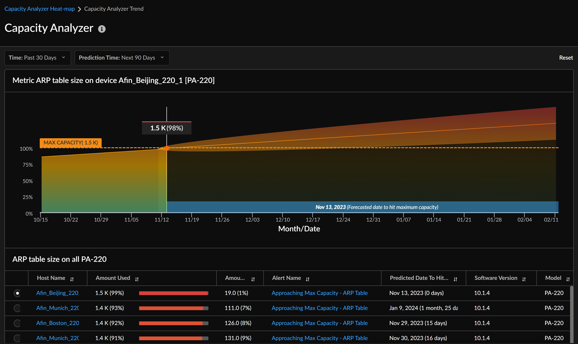The height and width of the screenshot is (344, 578).
Task: Select radio button for Afin_Boston_220 row
Action: pos(17,323)
